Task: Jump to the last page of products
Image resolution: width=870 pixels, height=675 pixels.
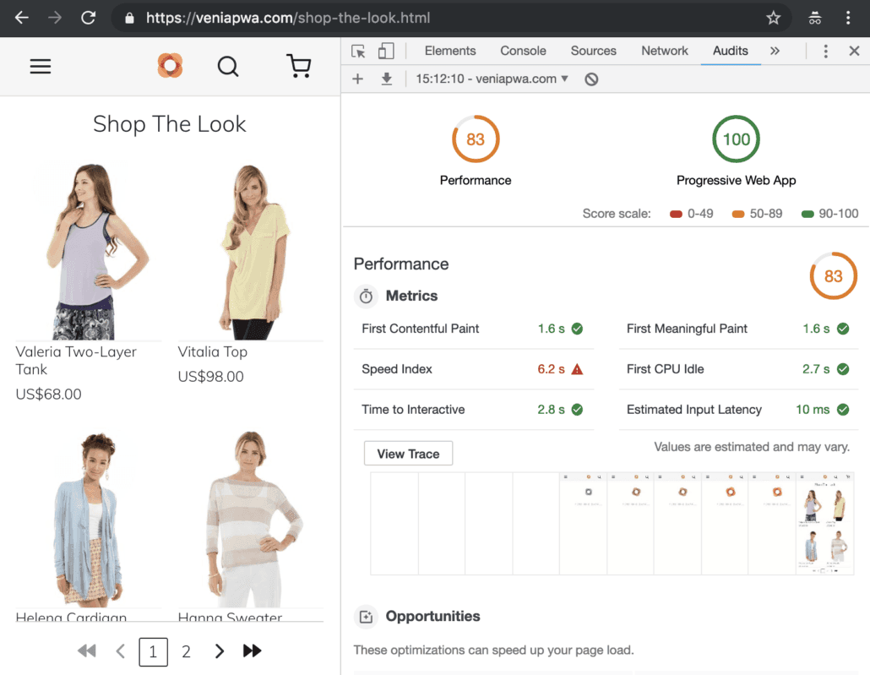Action: pos(252,651)
